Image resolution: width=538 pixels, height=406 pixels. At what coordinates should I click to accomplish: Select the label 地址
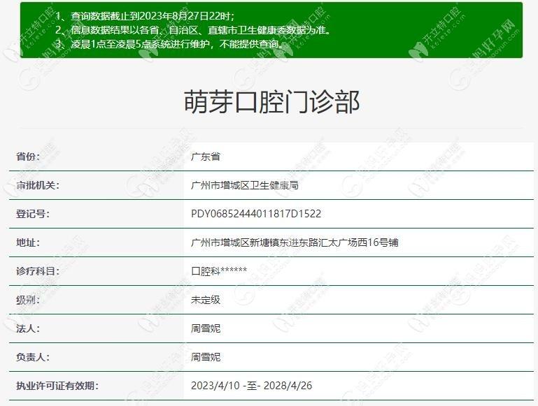(x=28, y=242)
